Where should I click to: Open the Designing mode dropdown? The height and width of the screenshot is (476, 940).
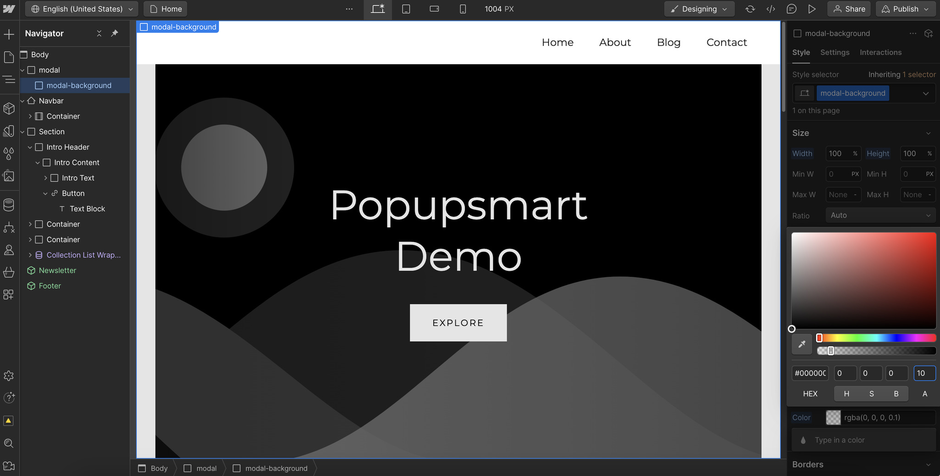(699, 9)
